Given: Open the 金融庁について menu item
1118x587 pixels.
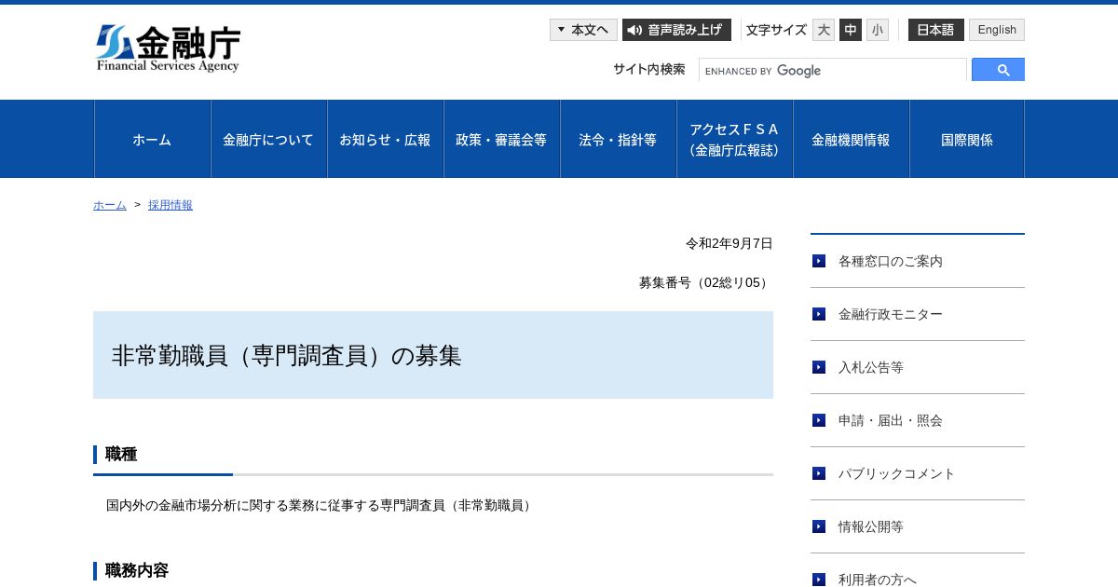Looking at the screenshot, I should pyautogui.click(x=269, y=139).
